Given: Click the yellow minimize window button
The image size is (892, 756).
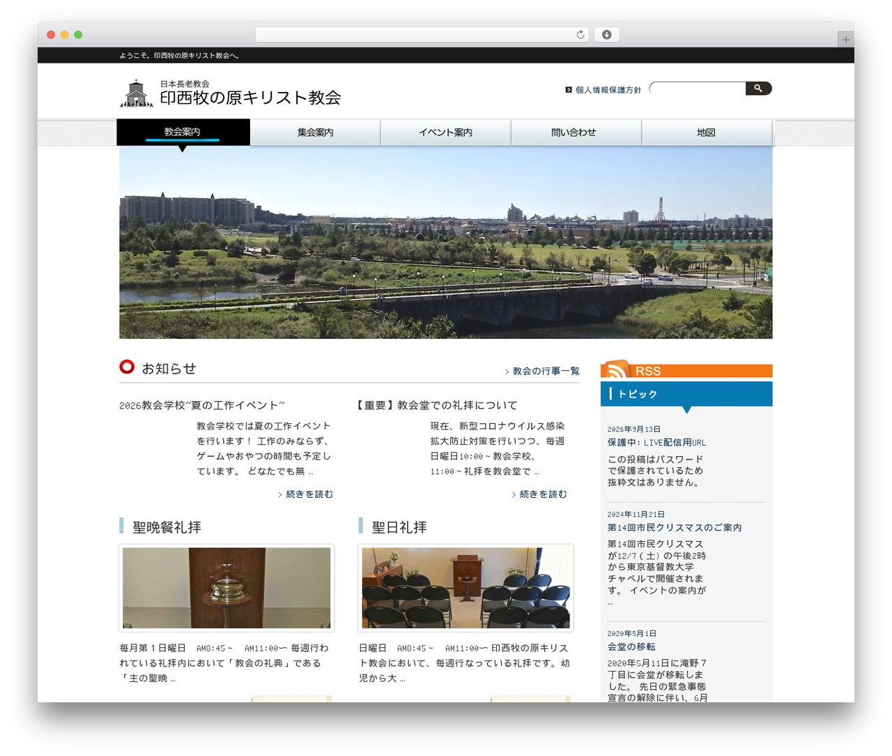Looking at the screenshot, I should point(64,35).
